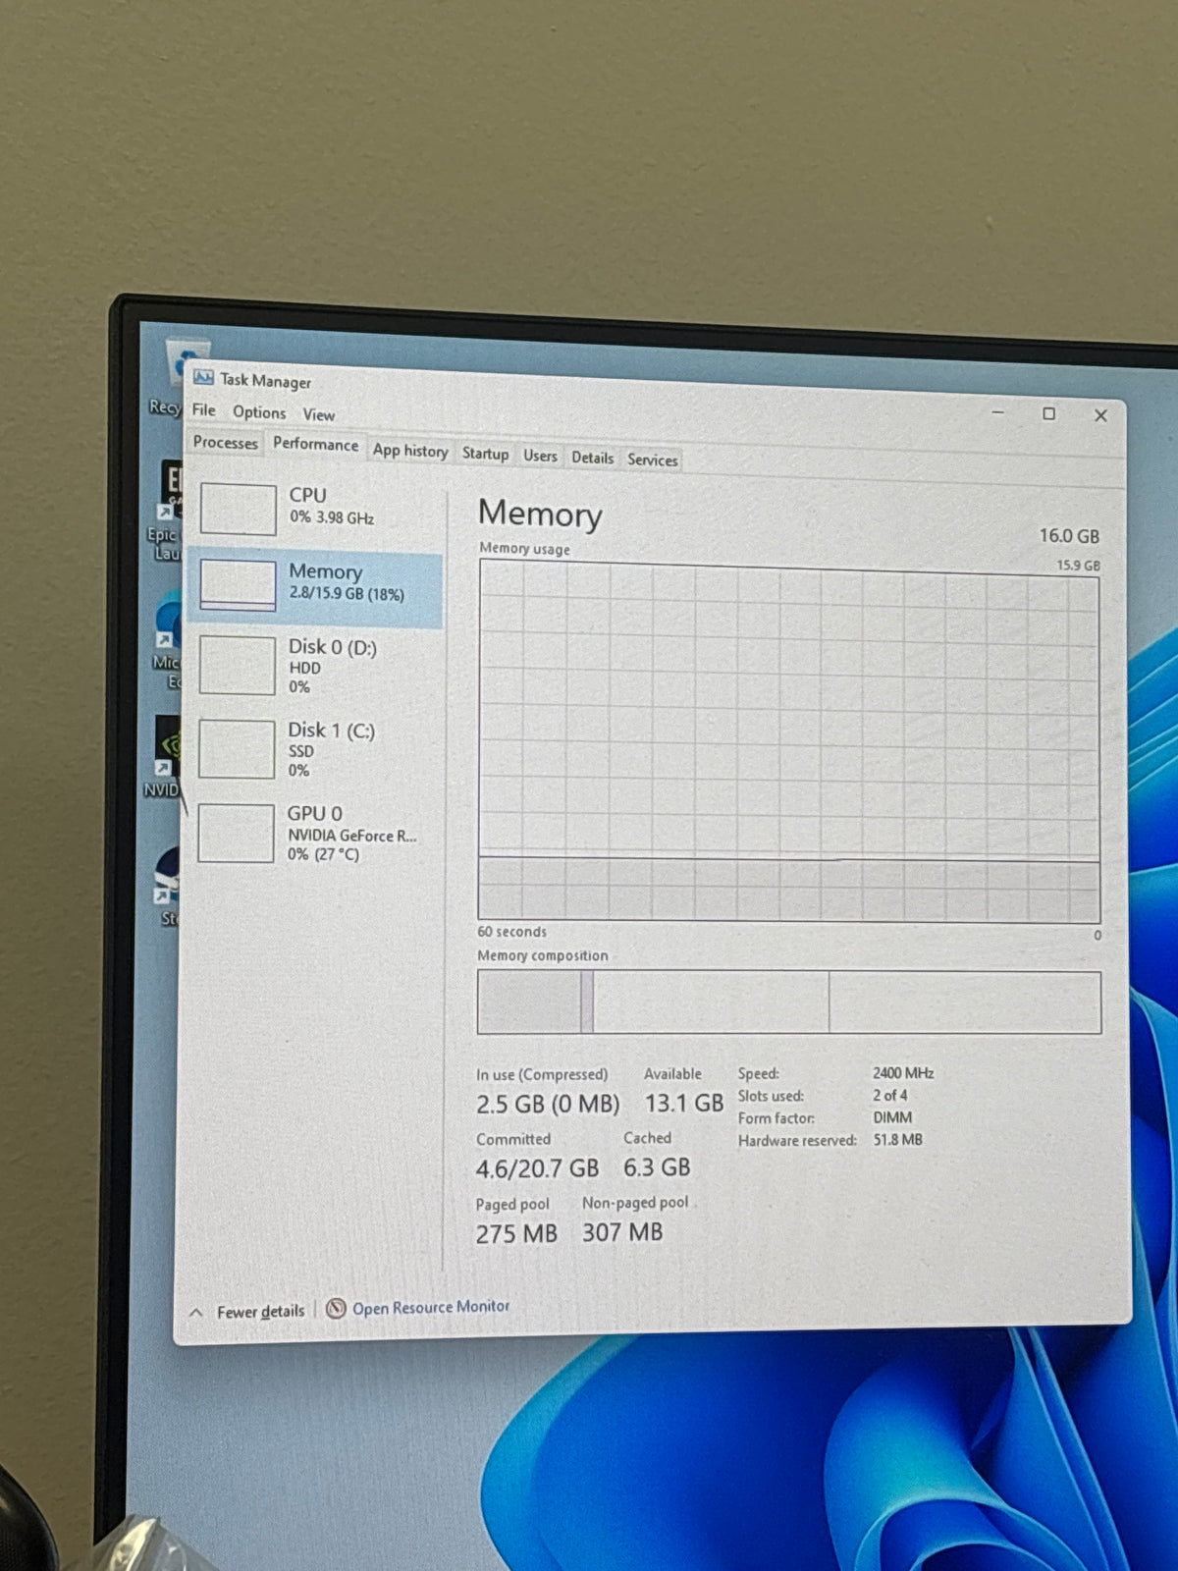This screenshot has width=1178, height=1571.
Task: Select GPU 0 NVIDIA GeForce entry
Action: click(x=316, y=833)
